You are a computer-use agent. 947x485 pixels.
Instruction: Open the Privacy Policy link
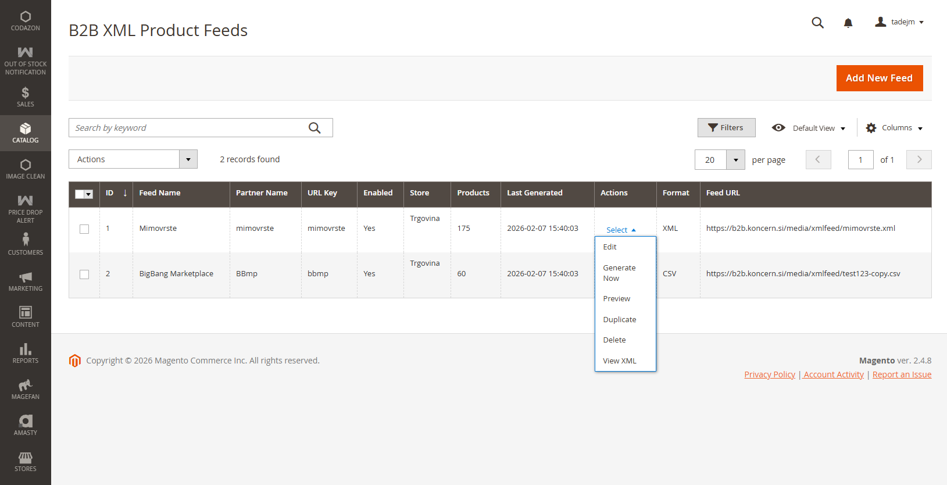pos(769,375)
